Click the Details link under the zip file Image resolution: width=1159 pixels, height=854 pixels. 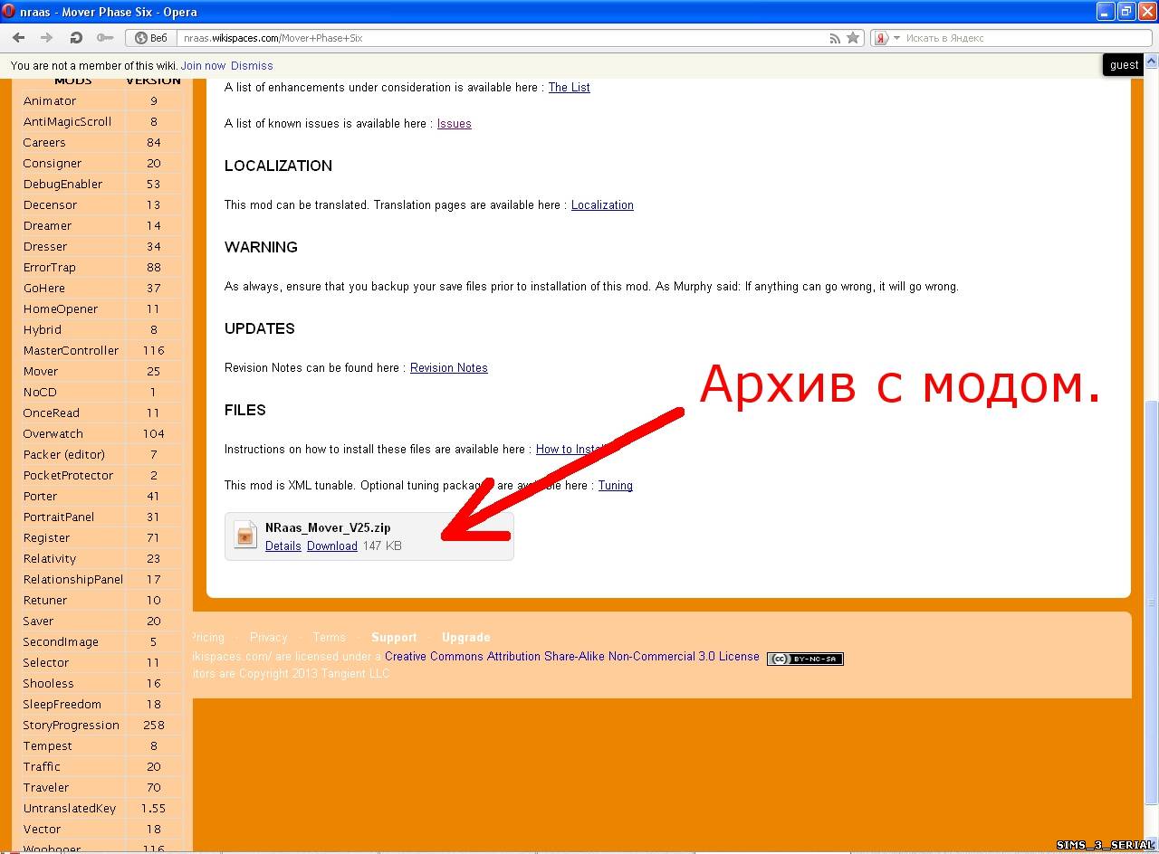[x=283, y=546]
